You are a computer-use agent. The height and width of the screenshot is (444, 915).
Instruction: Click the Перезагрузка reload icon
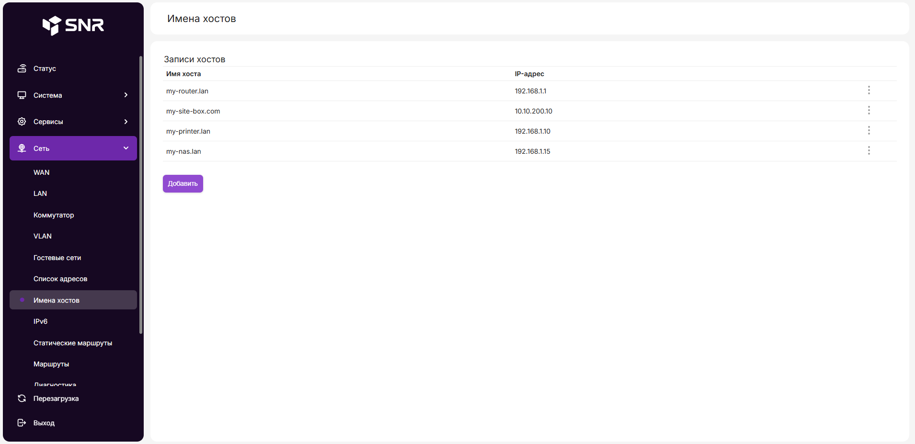(x=22, y=398)
